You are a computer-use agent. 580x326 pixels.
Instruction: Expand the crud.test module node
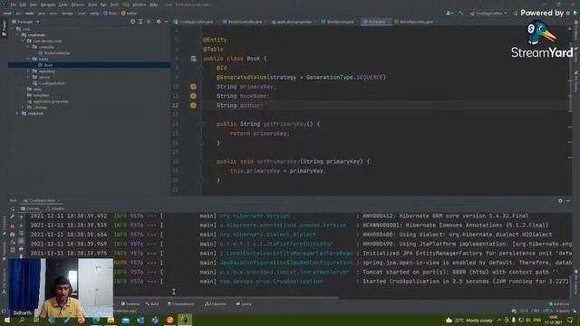pos(17,113)
